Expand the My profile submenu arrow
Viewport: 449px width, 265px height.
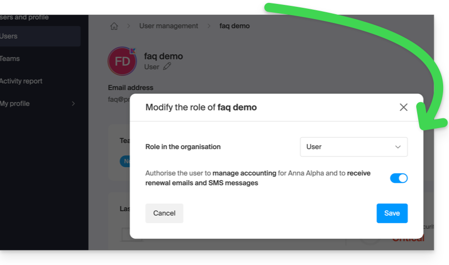(73, 104)
